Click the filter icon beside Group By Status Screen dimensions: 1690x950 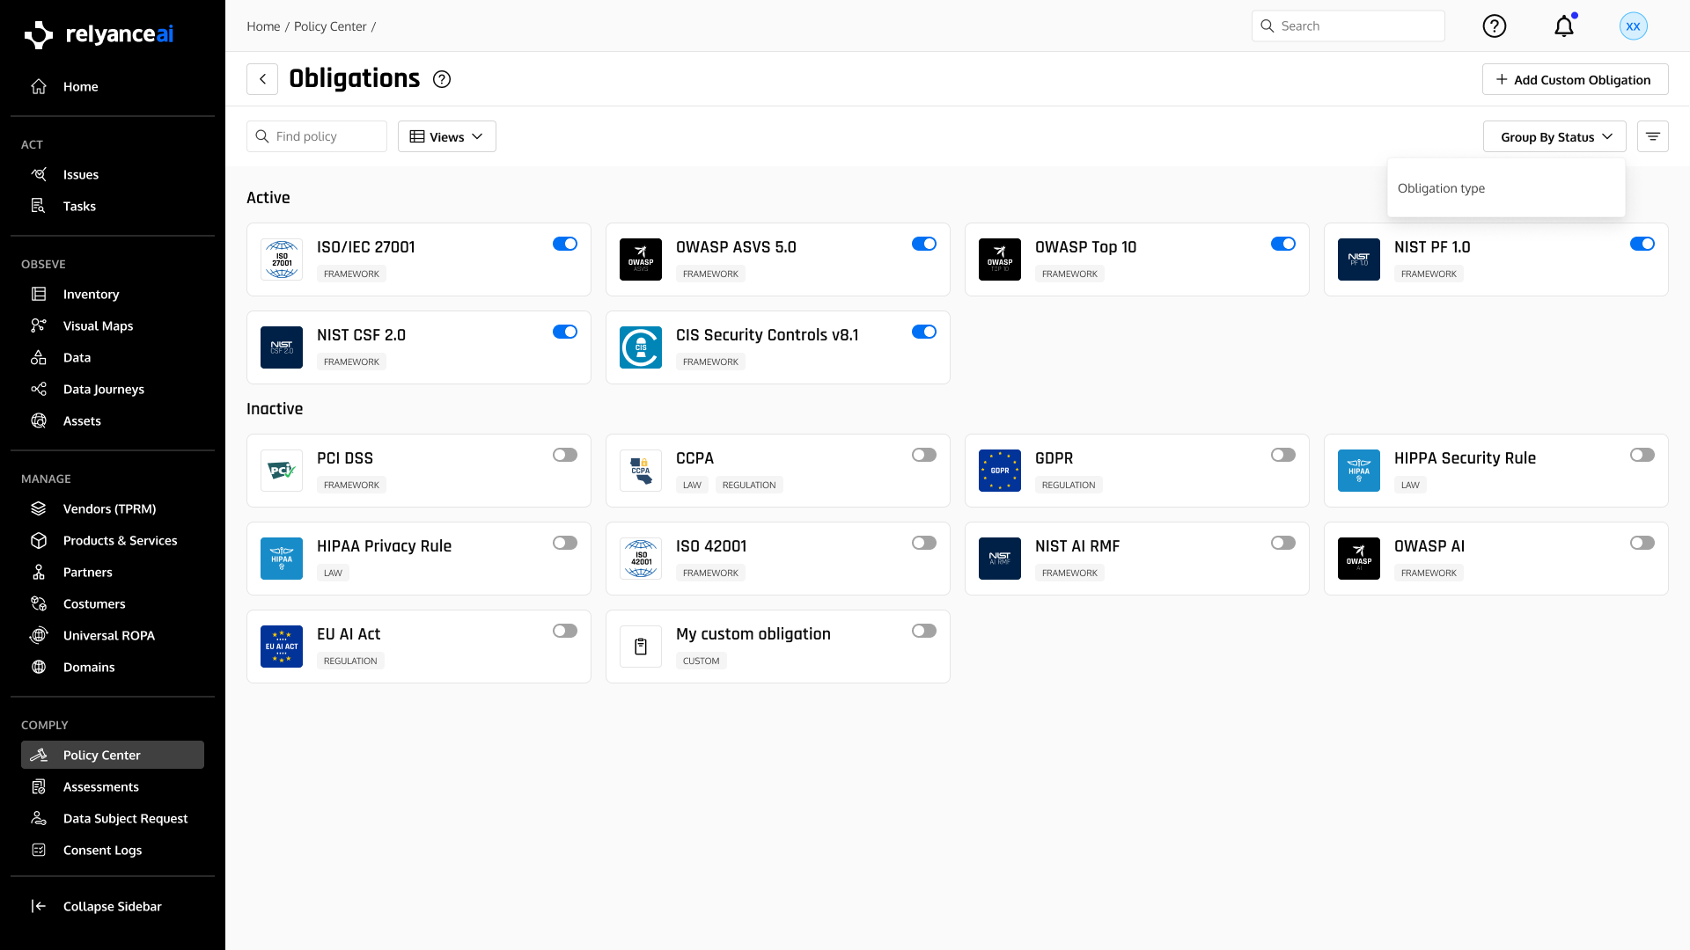1652,136
